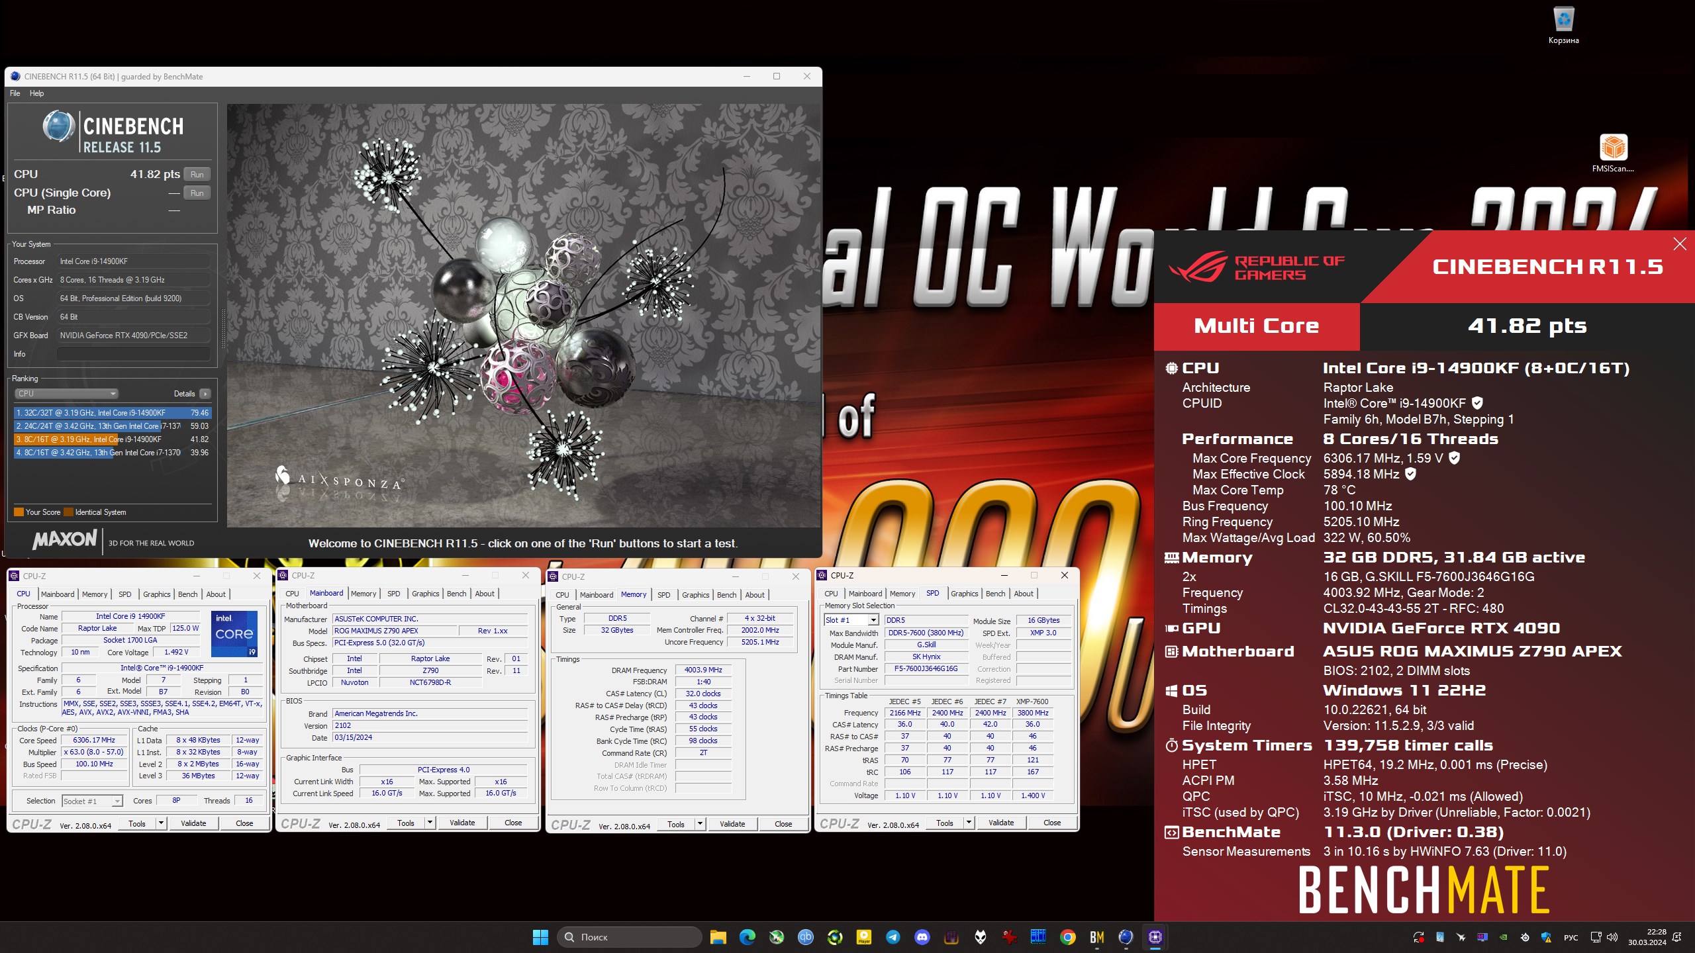This screenshot has width=1695, height=953.
Task: Select the Memory tab in CPU-Z Mainboard window
Action: 363,594
